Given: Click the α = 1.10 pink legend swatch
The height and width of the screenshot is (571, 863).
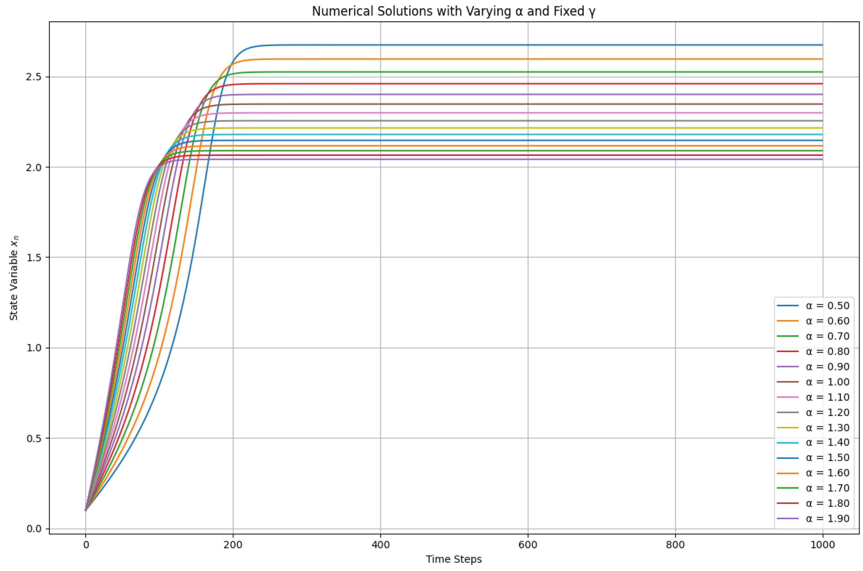Looking at the screenshot, I should pos(787,397).
